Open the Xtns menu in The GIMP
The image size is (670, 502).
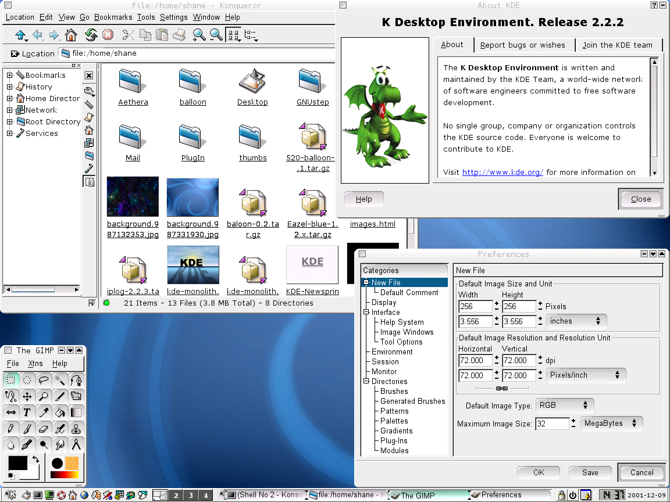point(35,363)
